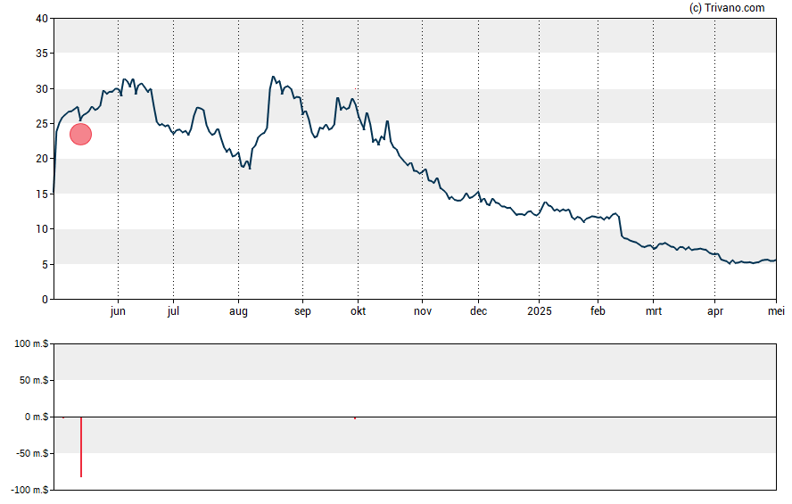The width and height of the screenshot is (792, 504).
Task: Click the 'feb' month label
Action: [598, 311]
